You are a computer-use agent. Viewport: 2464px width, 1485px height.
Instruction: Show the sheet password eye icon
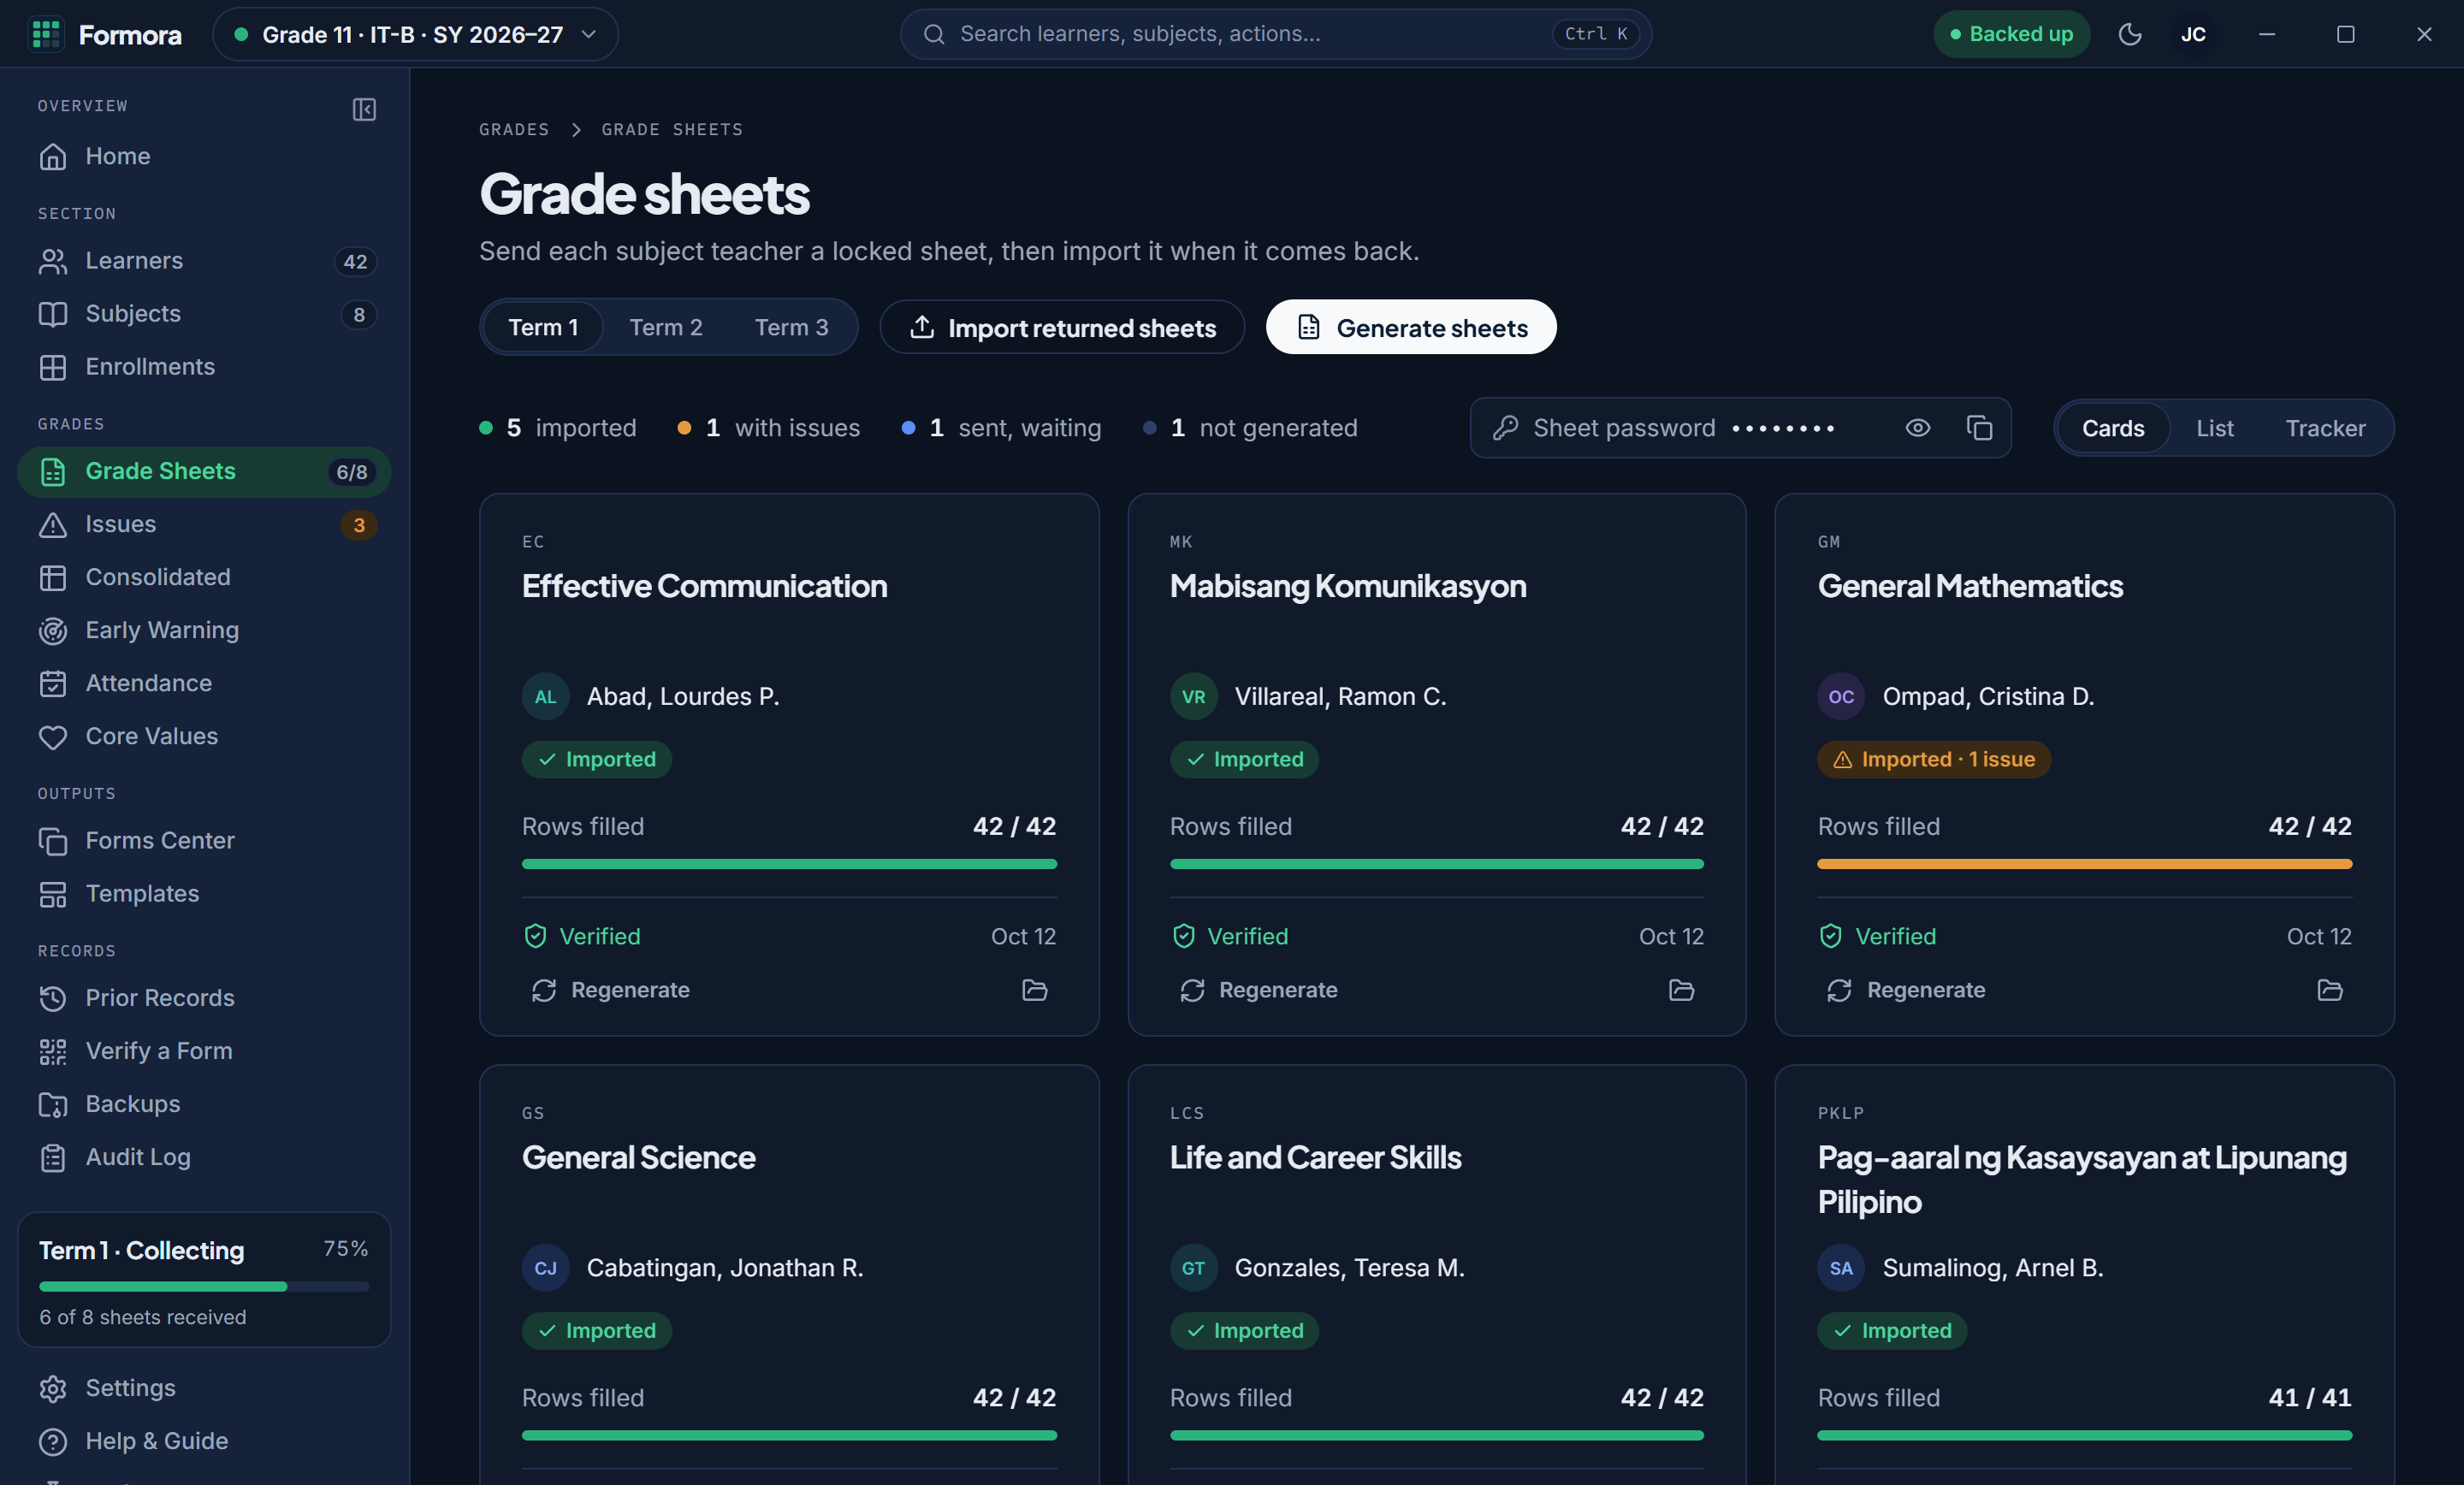1917,428
